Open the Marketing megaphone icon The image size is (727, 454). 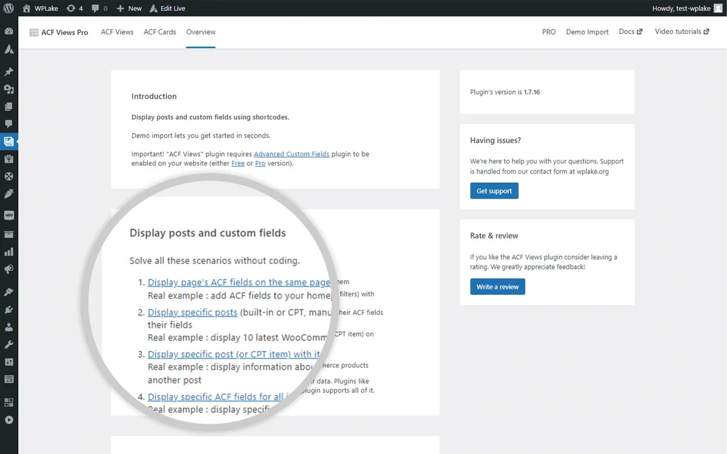[x=9, y=269]
